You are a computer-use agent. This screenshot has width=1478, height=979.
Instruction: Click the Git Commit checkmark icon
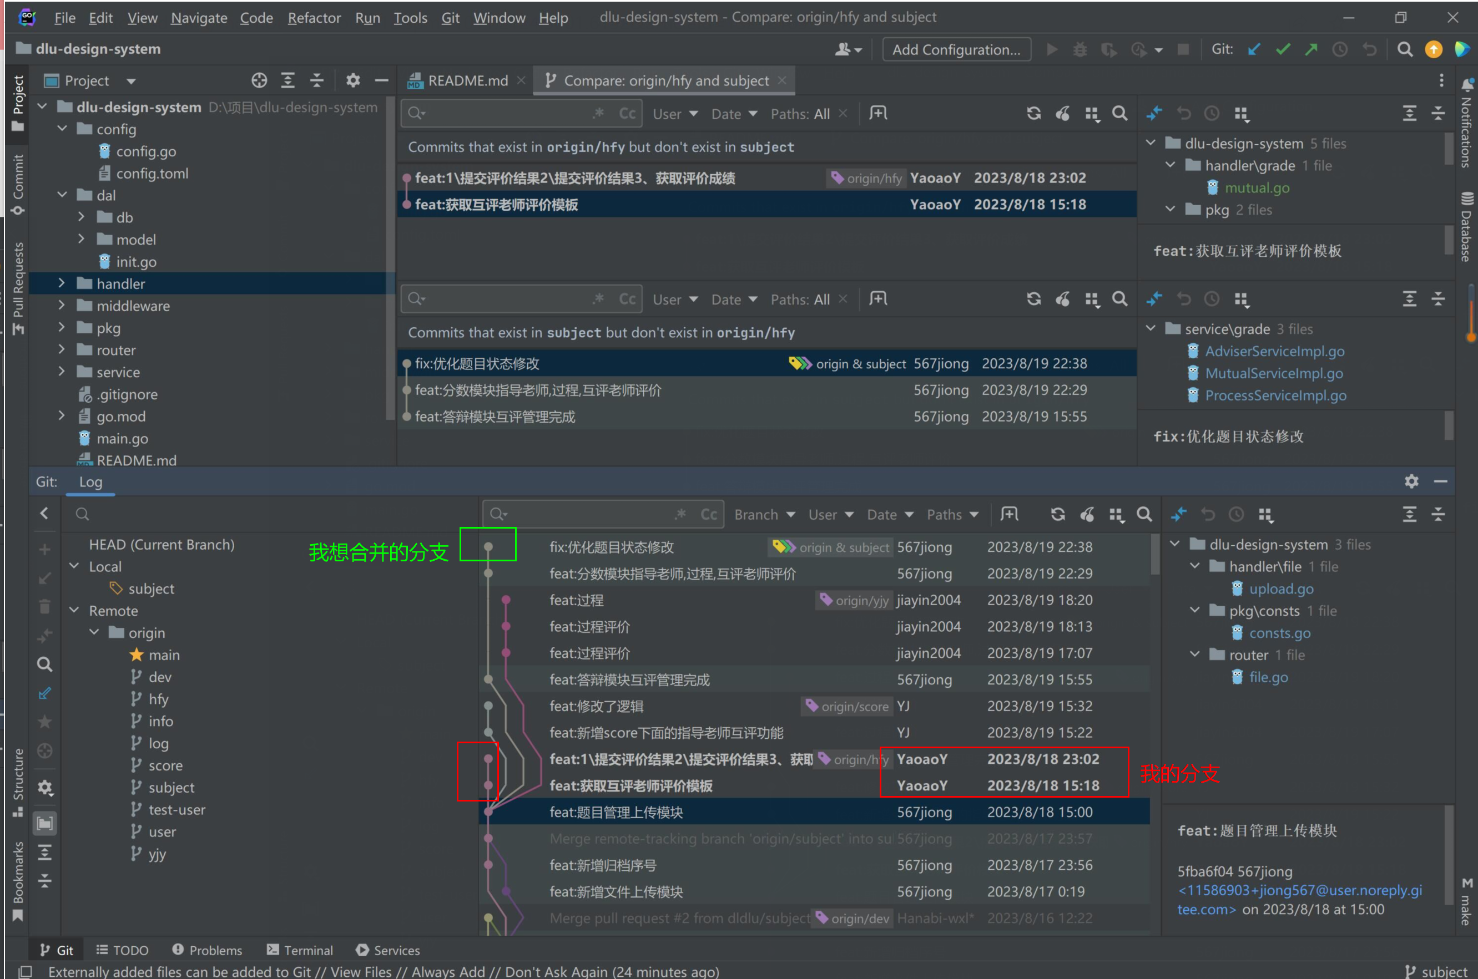pos(1283,49)
